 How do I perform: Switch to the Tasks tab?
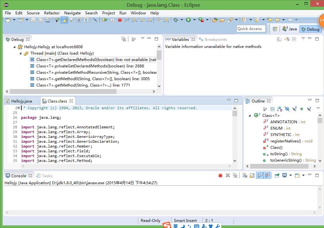pos(44,176)
